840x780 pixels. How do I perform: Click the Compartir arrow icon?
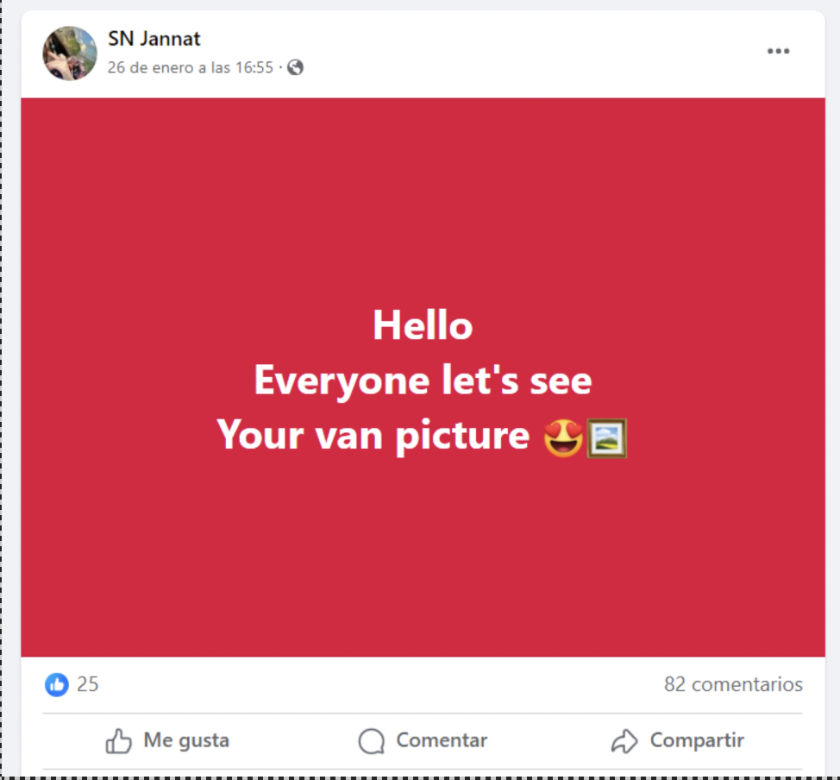click(x=624, y=741)
